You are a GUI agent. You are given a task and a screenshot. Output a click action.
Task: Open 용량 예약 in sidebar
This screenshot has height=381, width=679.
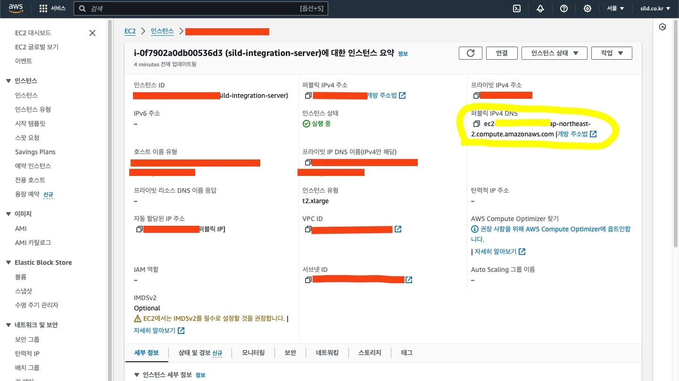(x=27, y=194)
